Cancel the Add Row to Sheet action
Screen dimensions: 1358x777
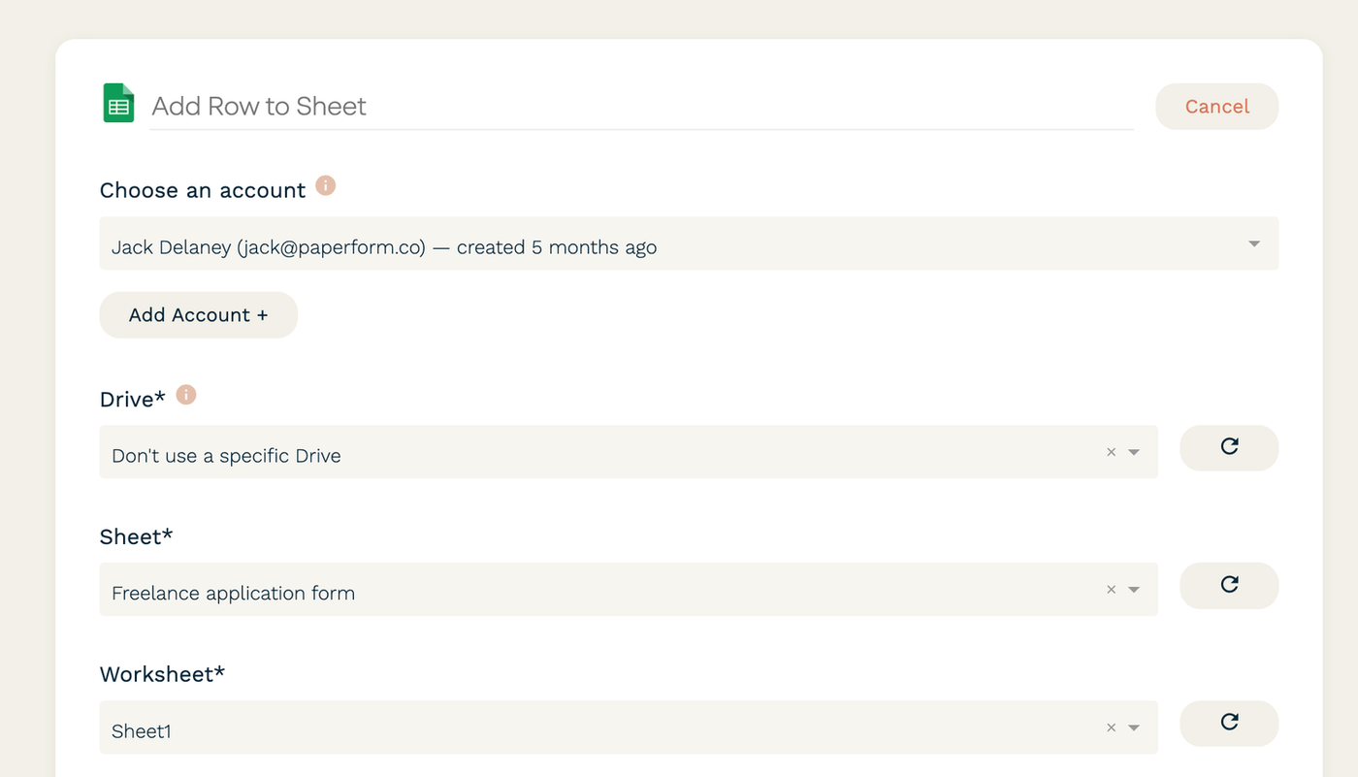tap(1216, 107)
